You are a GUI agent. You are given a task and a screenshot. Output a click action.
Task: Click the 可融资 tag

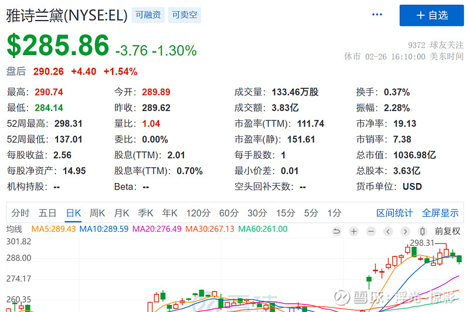click(x=148, y=15)
